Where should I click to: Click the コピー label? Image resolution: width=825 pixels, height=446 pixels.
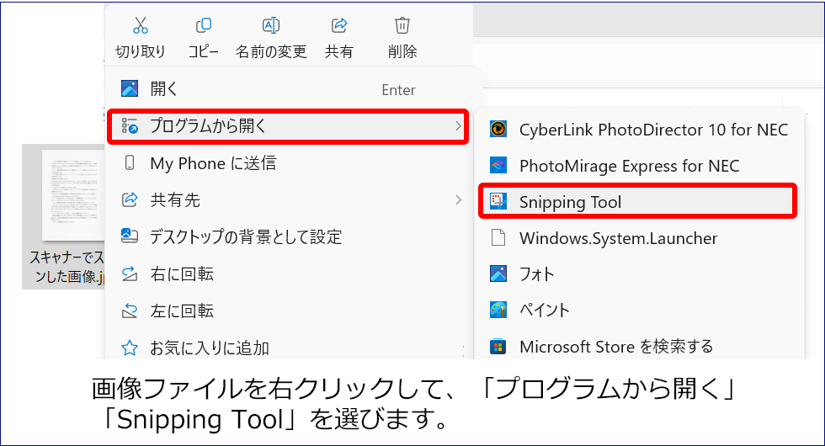(203, 51)
